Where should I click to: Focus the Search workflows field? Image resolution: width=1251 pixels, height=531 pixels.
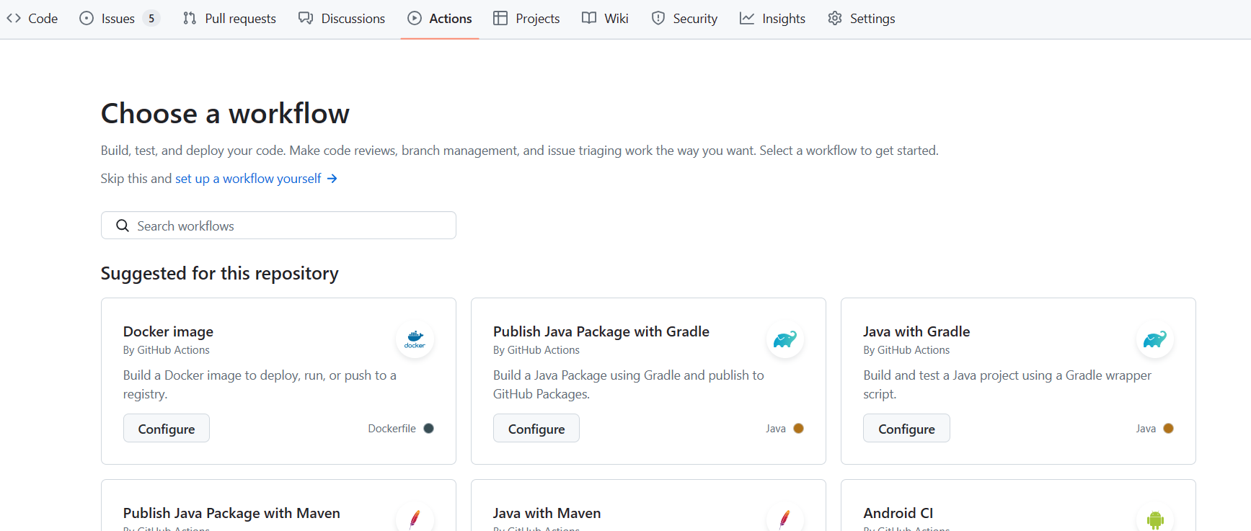click(278, 226)
